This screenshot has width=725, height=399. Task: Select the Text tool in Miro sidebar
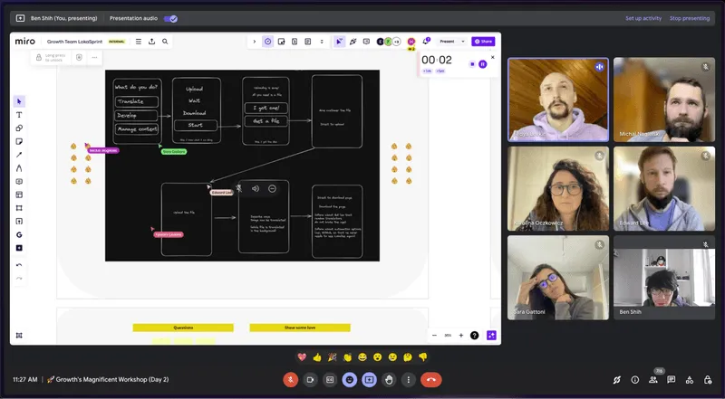pyautogui.click(x=19, y=115)
